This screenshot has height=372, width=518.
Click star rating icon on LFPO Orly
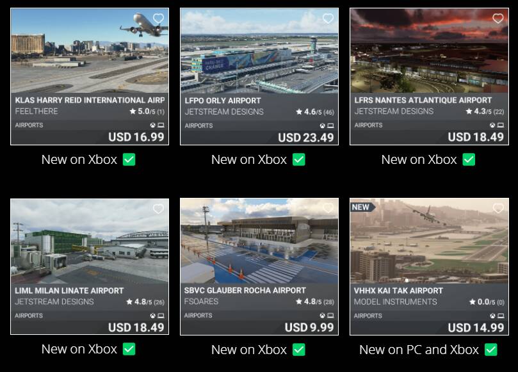[x=299, y=112]
